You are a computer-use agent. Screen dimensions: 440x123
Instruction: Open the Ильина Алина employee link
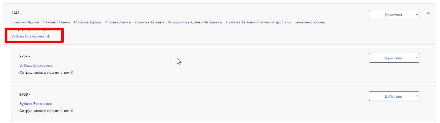pos(118,22)
